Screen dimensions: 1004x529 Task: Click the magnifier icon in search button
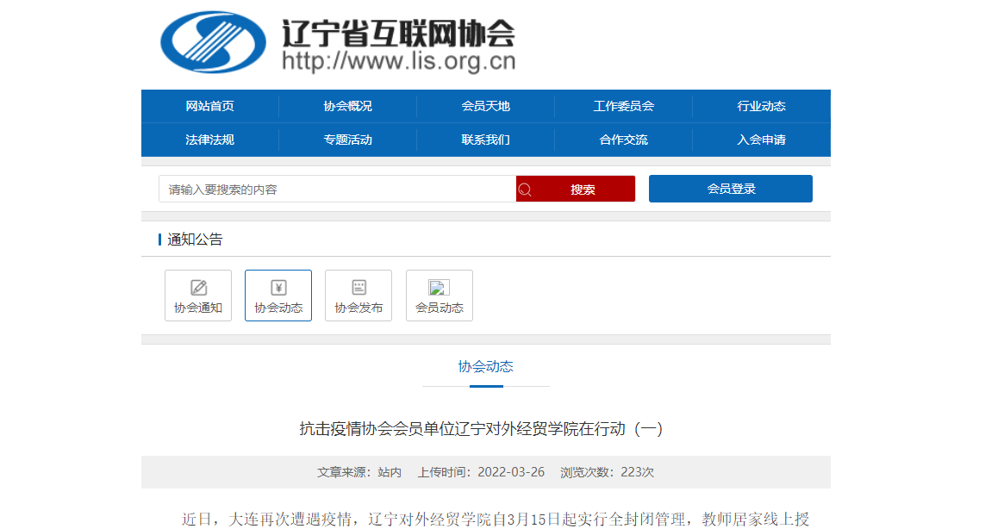click(525, 190)
